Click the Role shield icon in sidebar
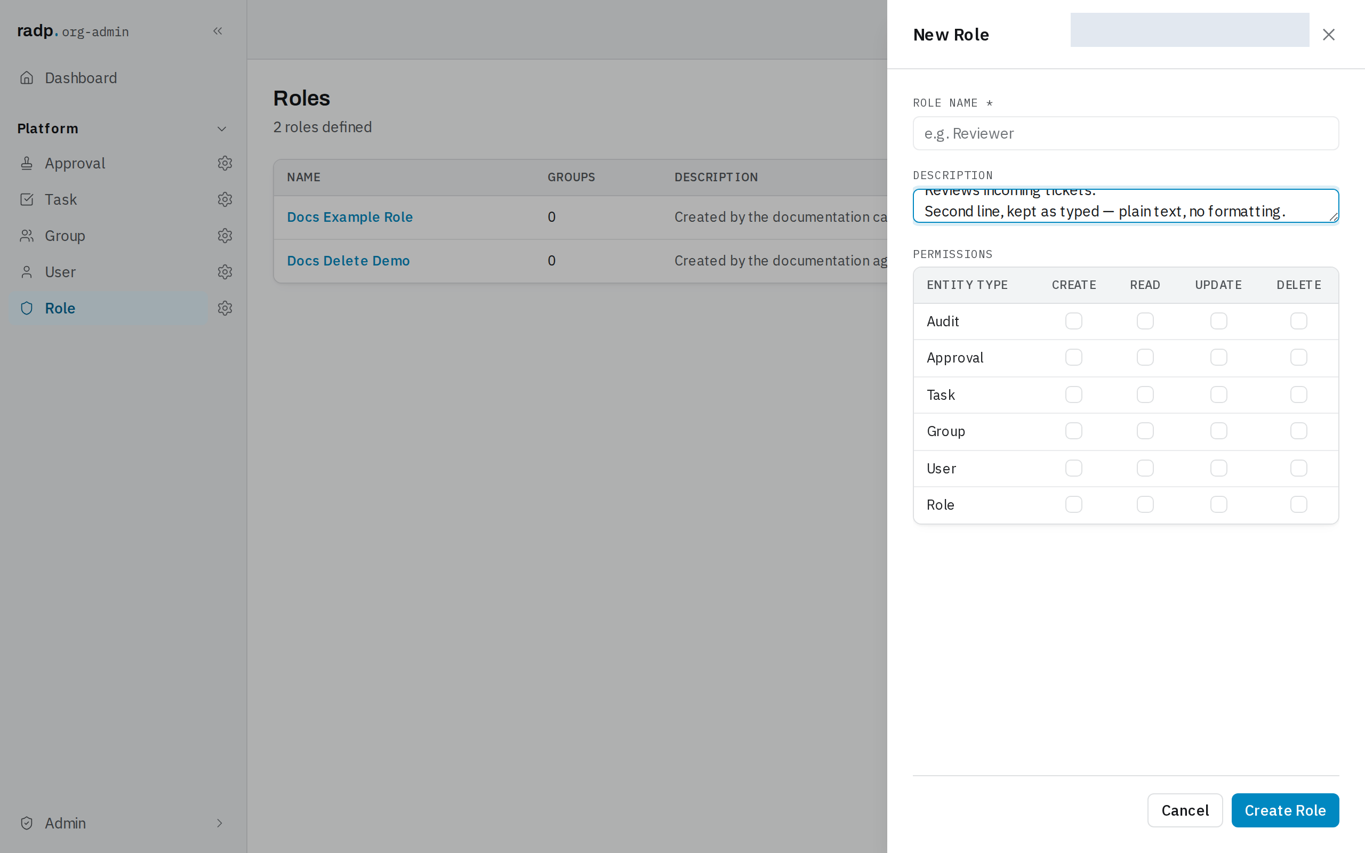 [x=27, y=308]
